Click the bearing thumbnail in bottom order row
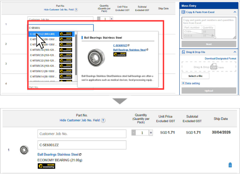This screenshot has height=174, width=240. point(24,150)
